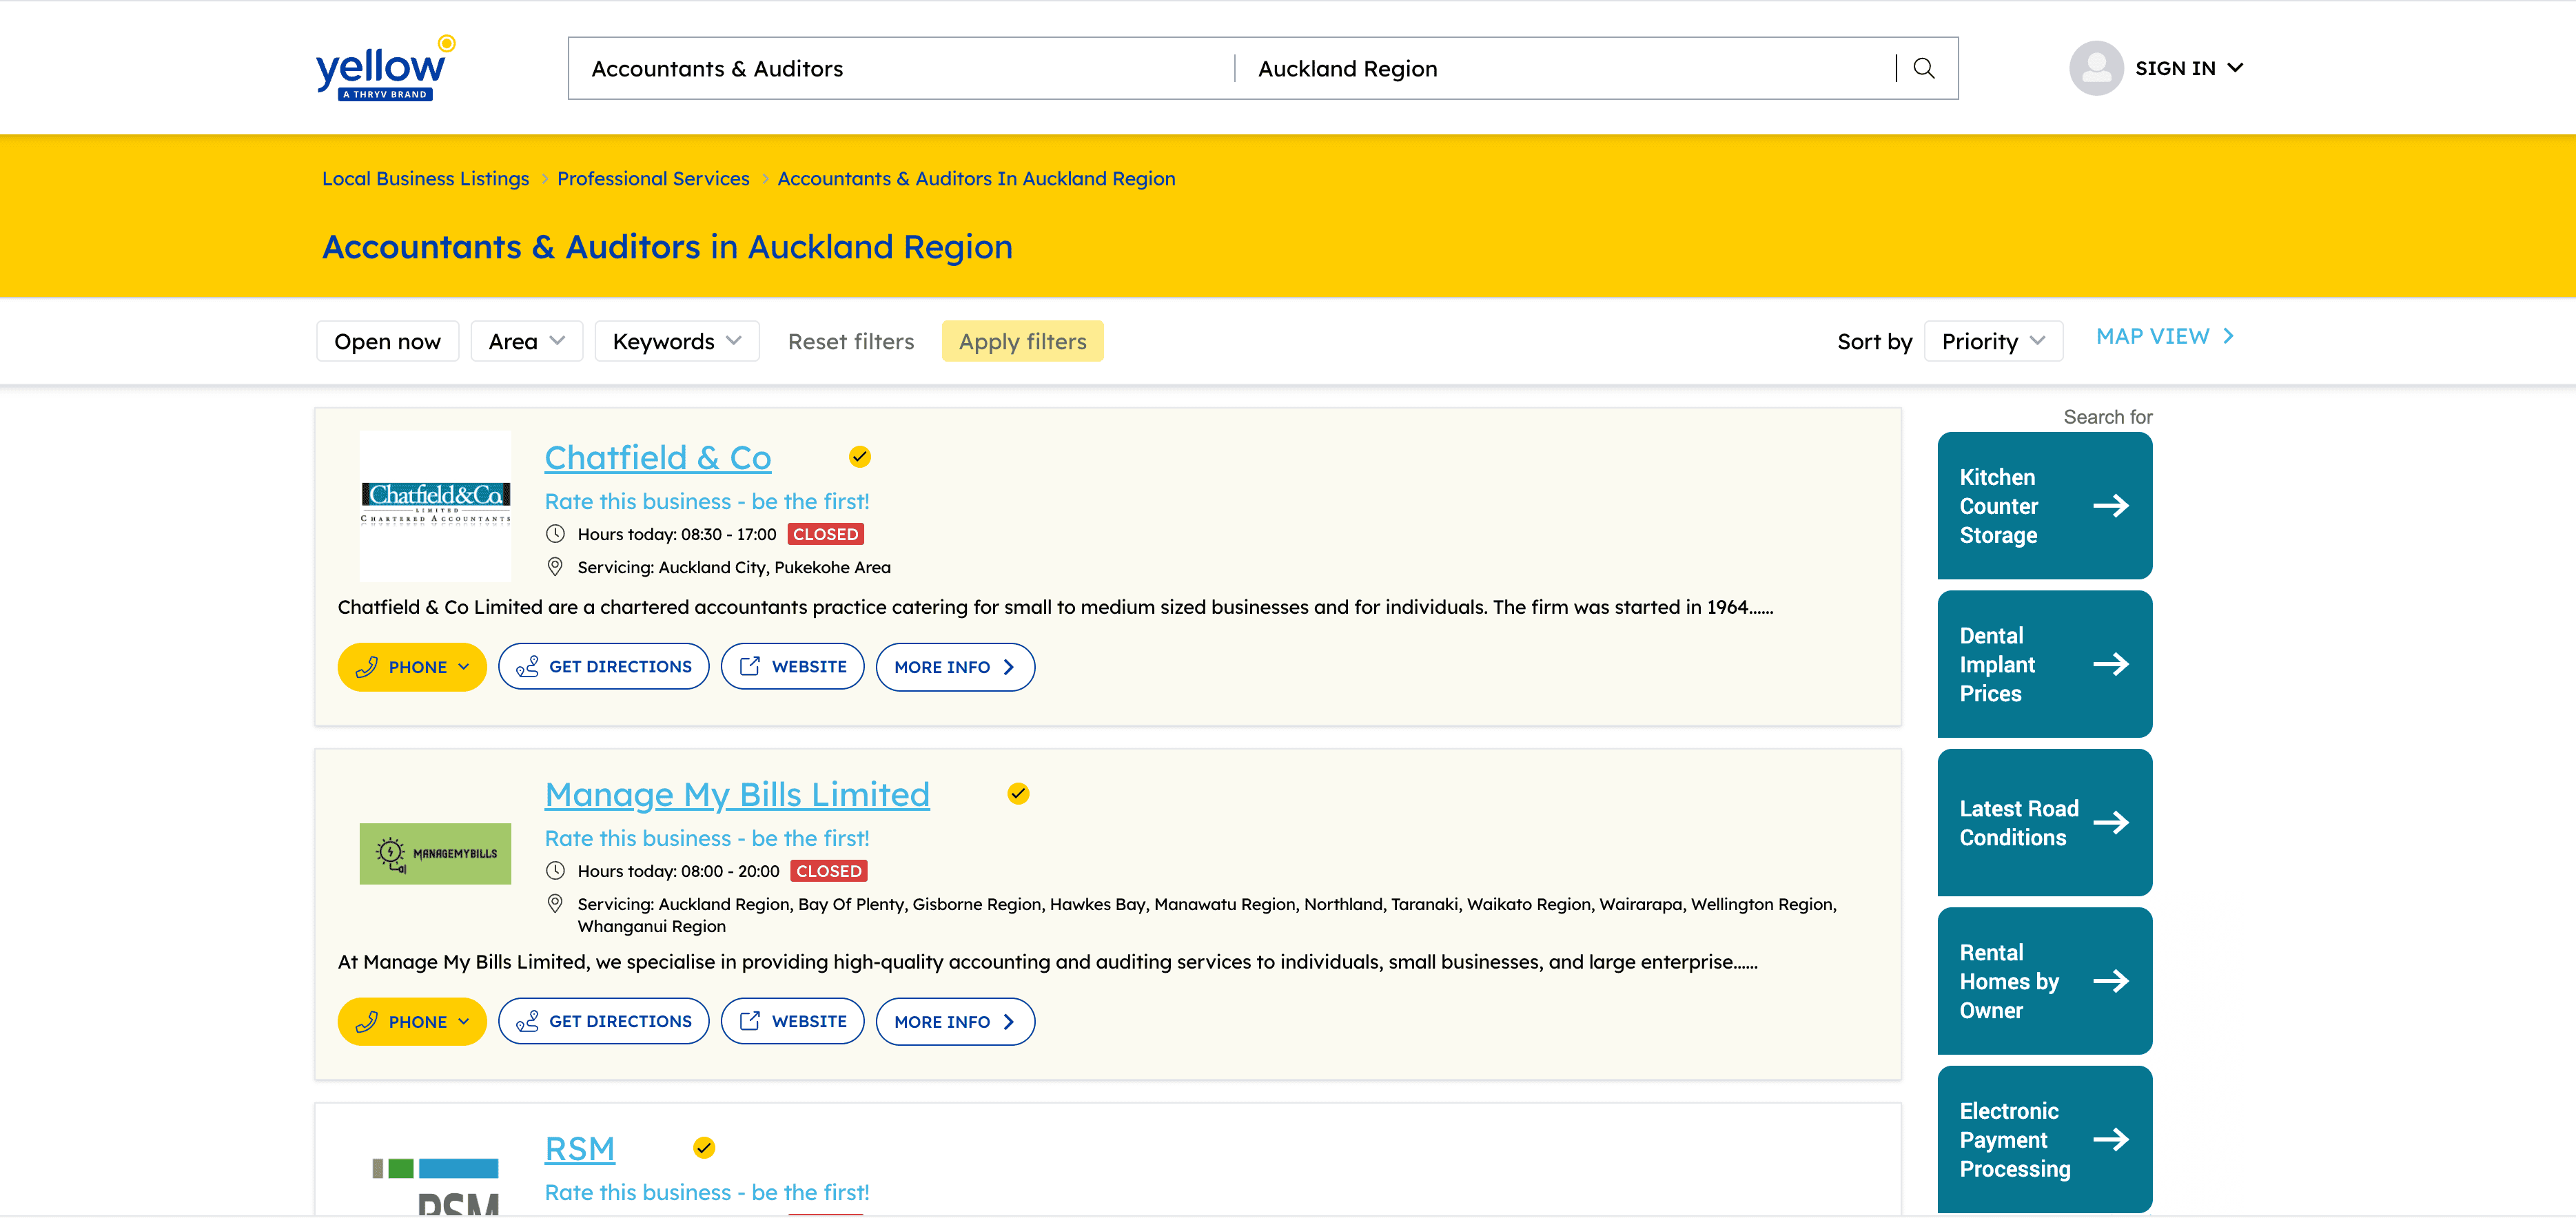The image size is (2576, 1218).
Task: Get directions to Chatfield & Co
Action: (x=603, y=667)
